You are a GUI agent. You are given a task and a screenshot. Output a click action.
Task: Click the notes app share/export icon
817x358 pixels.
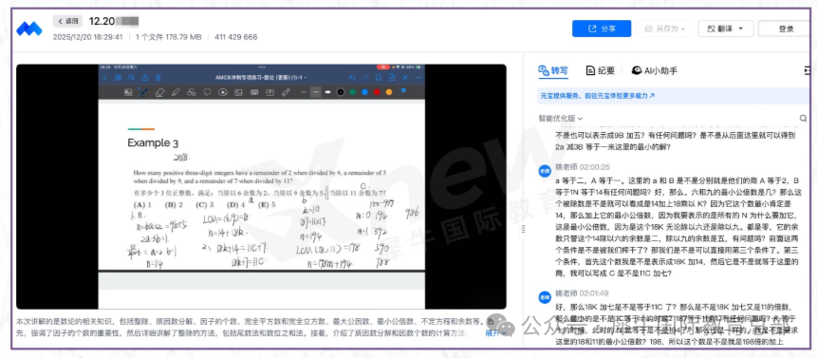coord(145,78)
